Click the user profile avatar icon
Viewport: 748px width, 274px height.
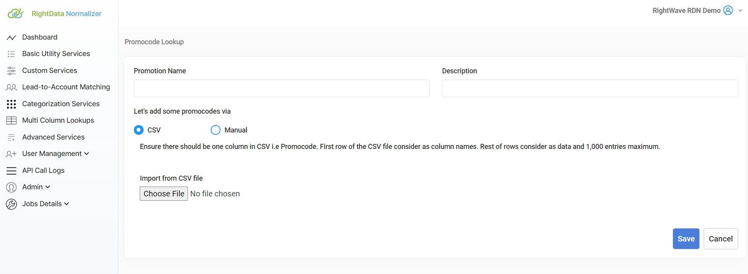click(x=728, y=11)
